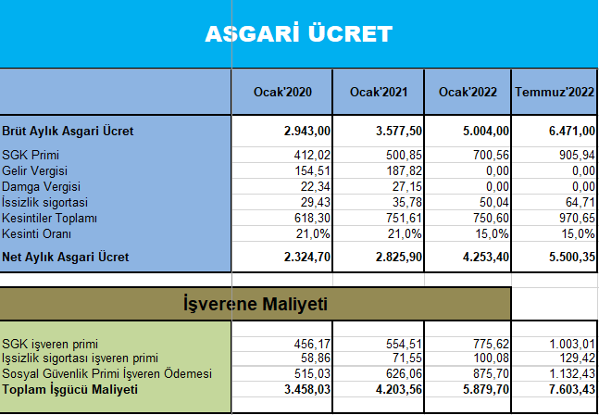Click the cell with value 751,61
This screenshot has height=415, width=599.
(x=379, y=218)
